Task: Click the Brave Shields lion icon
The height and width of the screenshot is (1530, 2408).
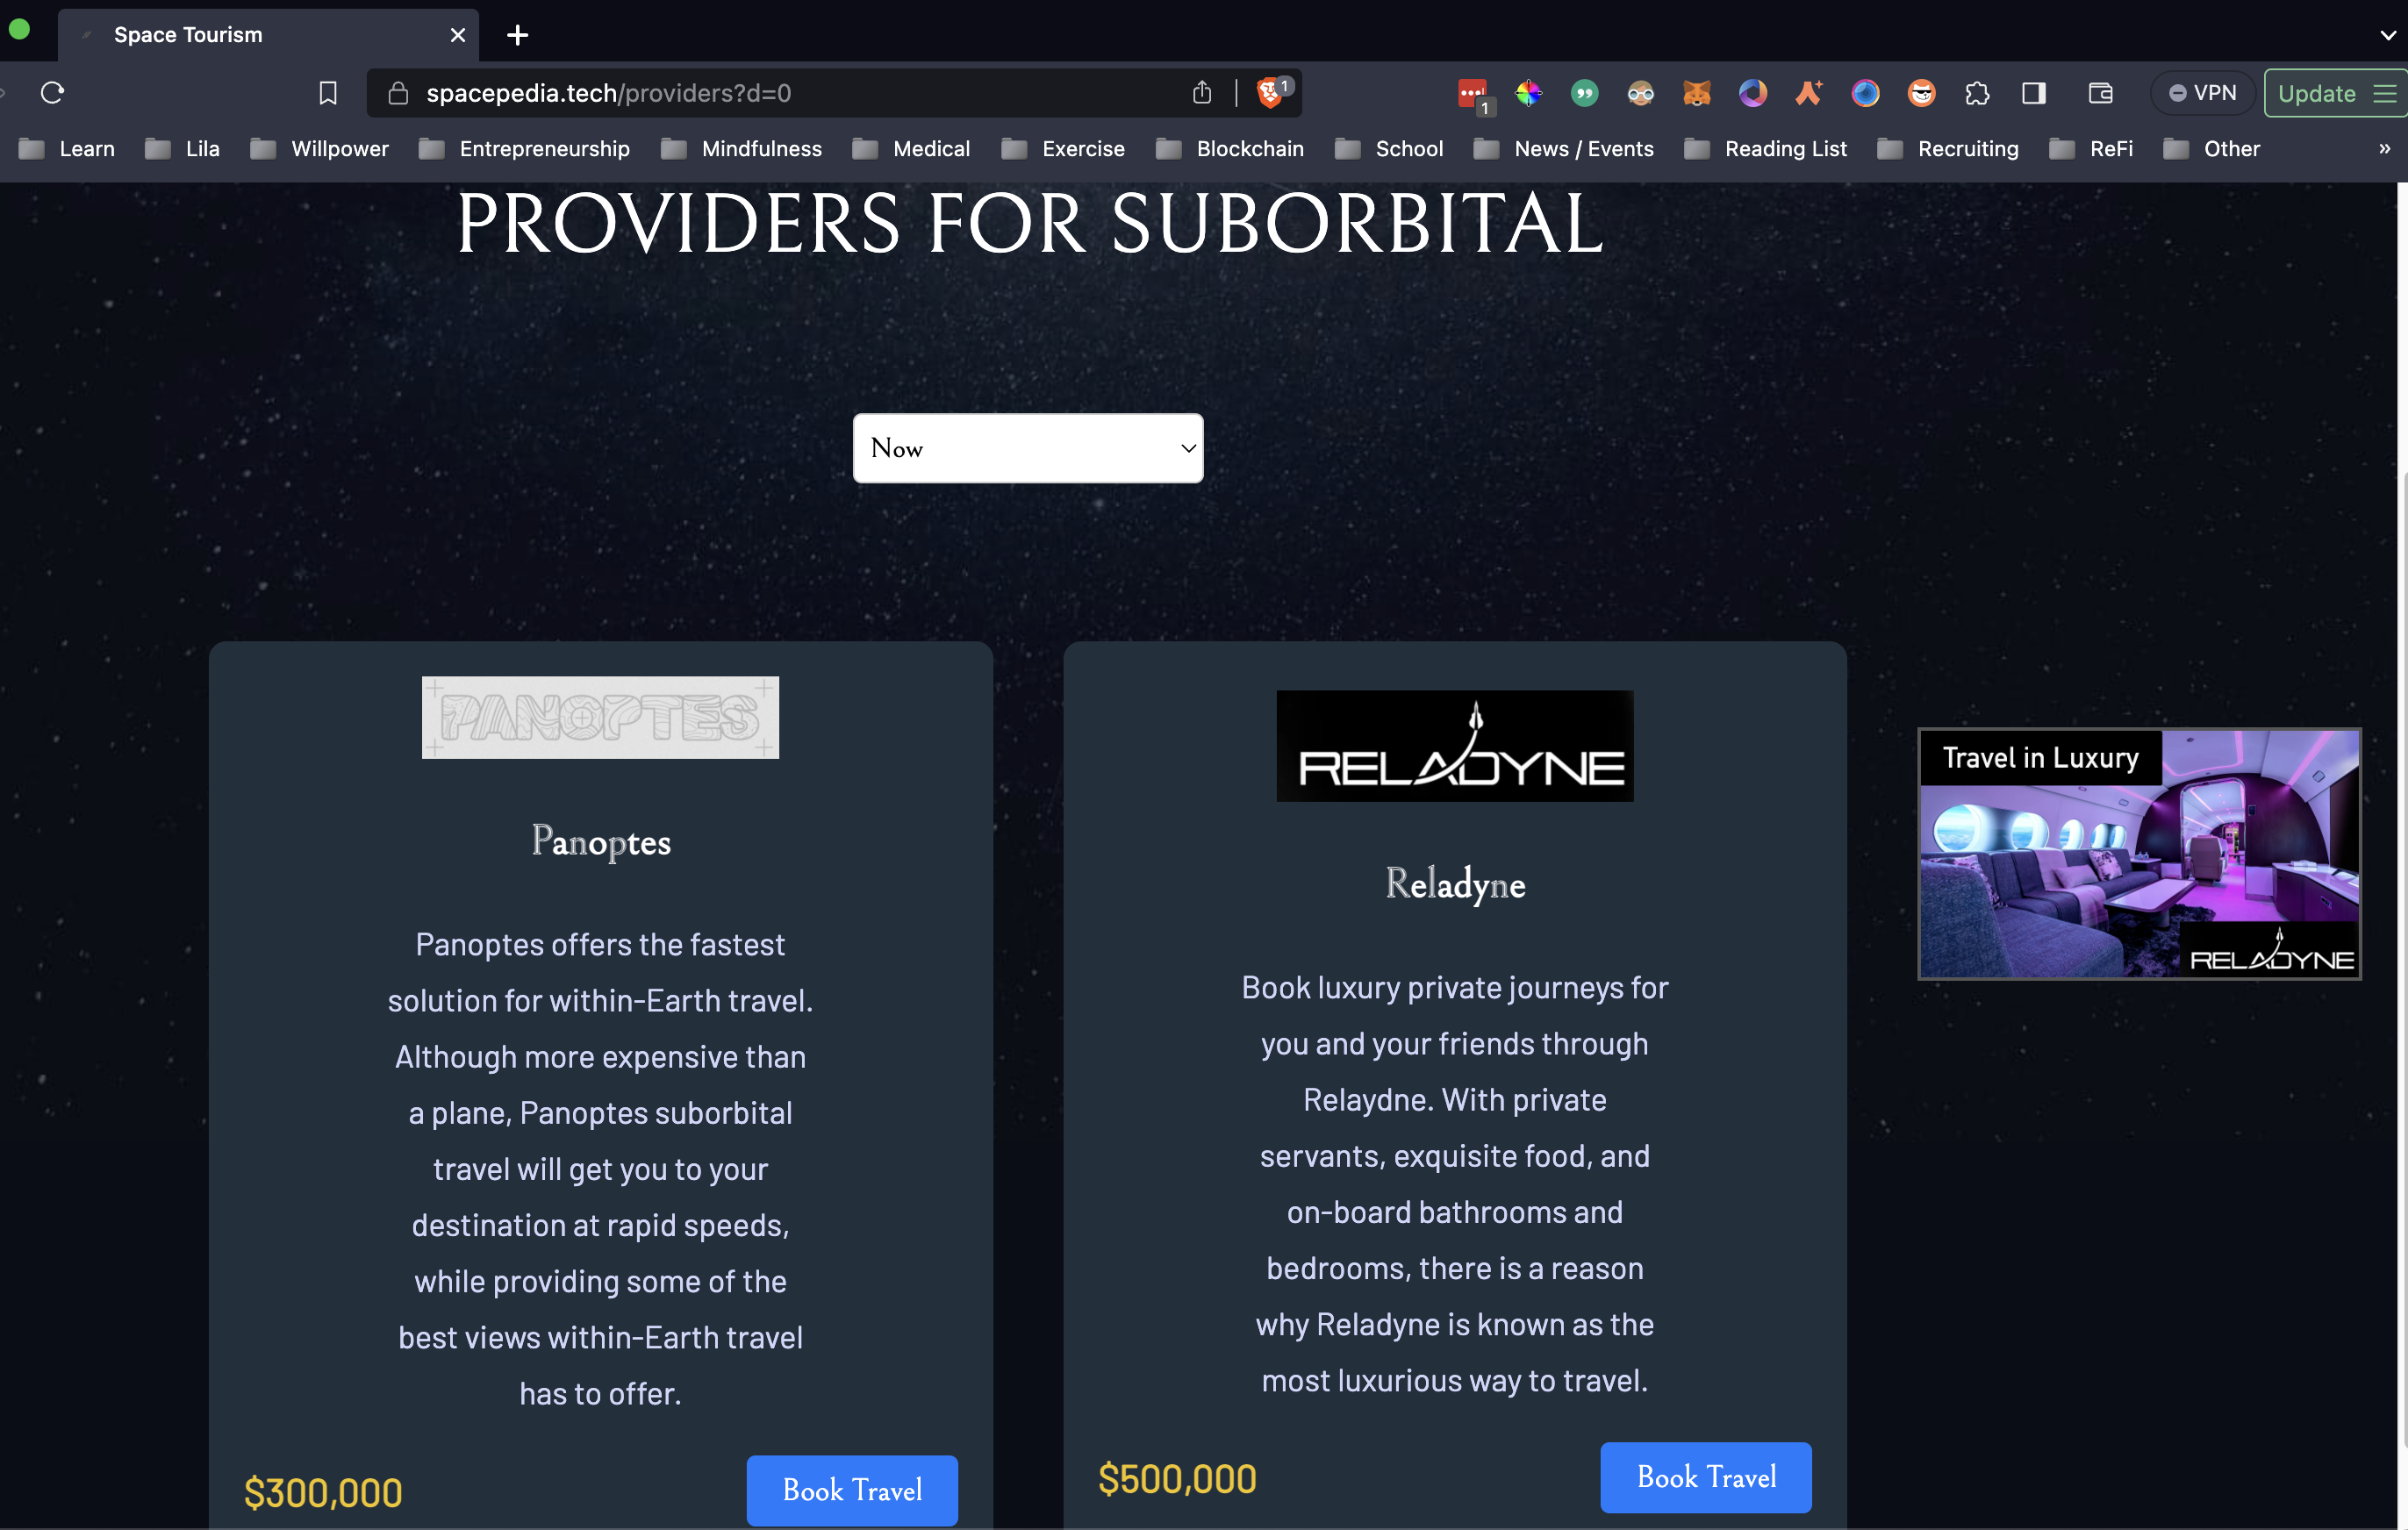Action: [1270, 93]
